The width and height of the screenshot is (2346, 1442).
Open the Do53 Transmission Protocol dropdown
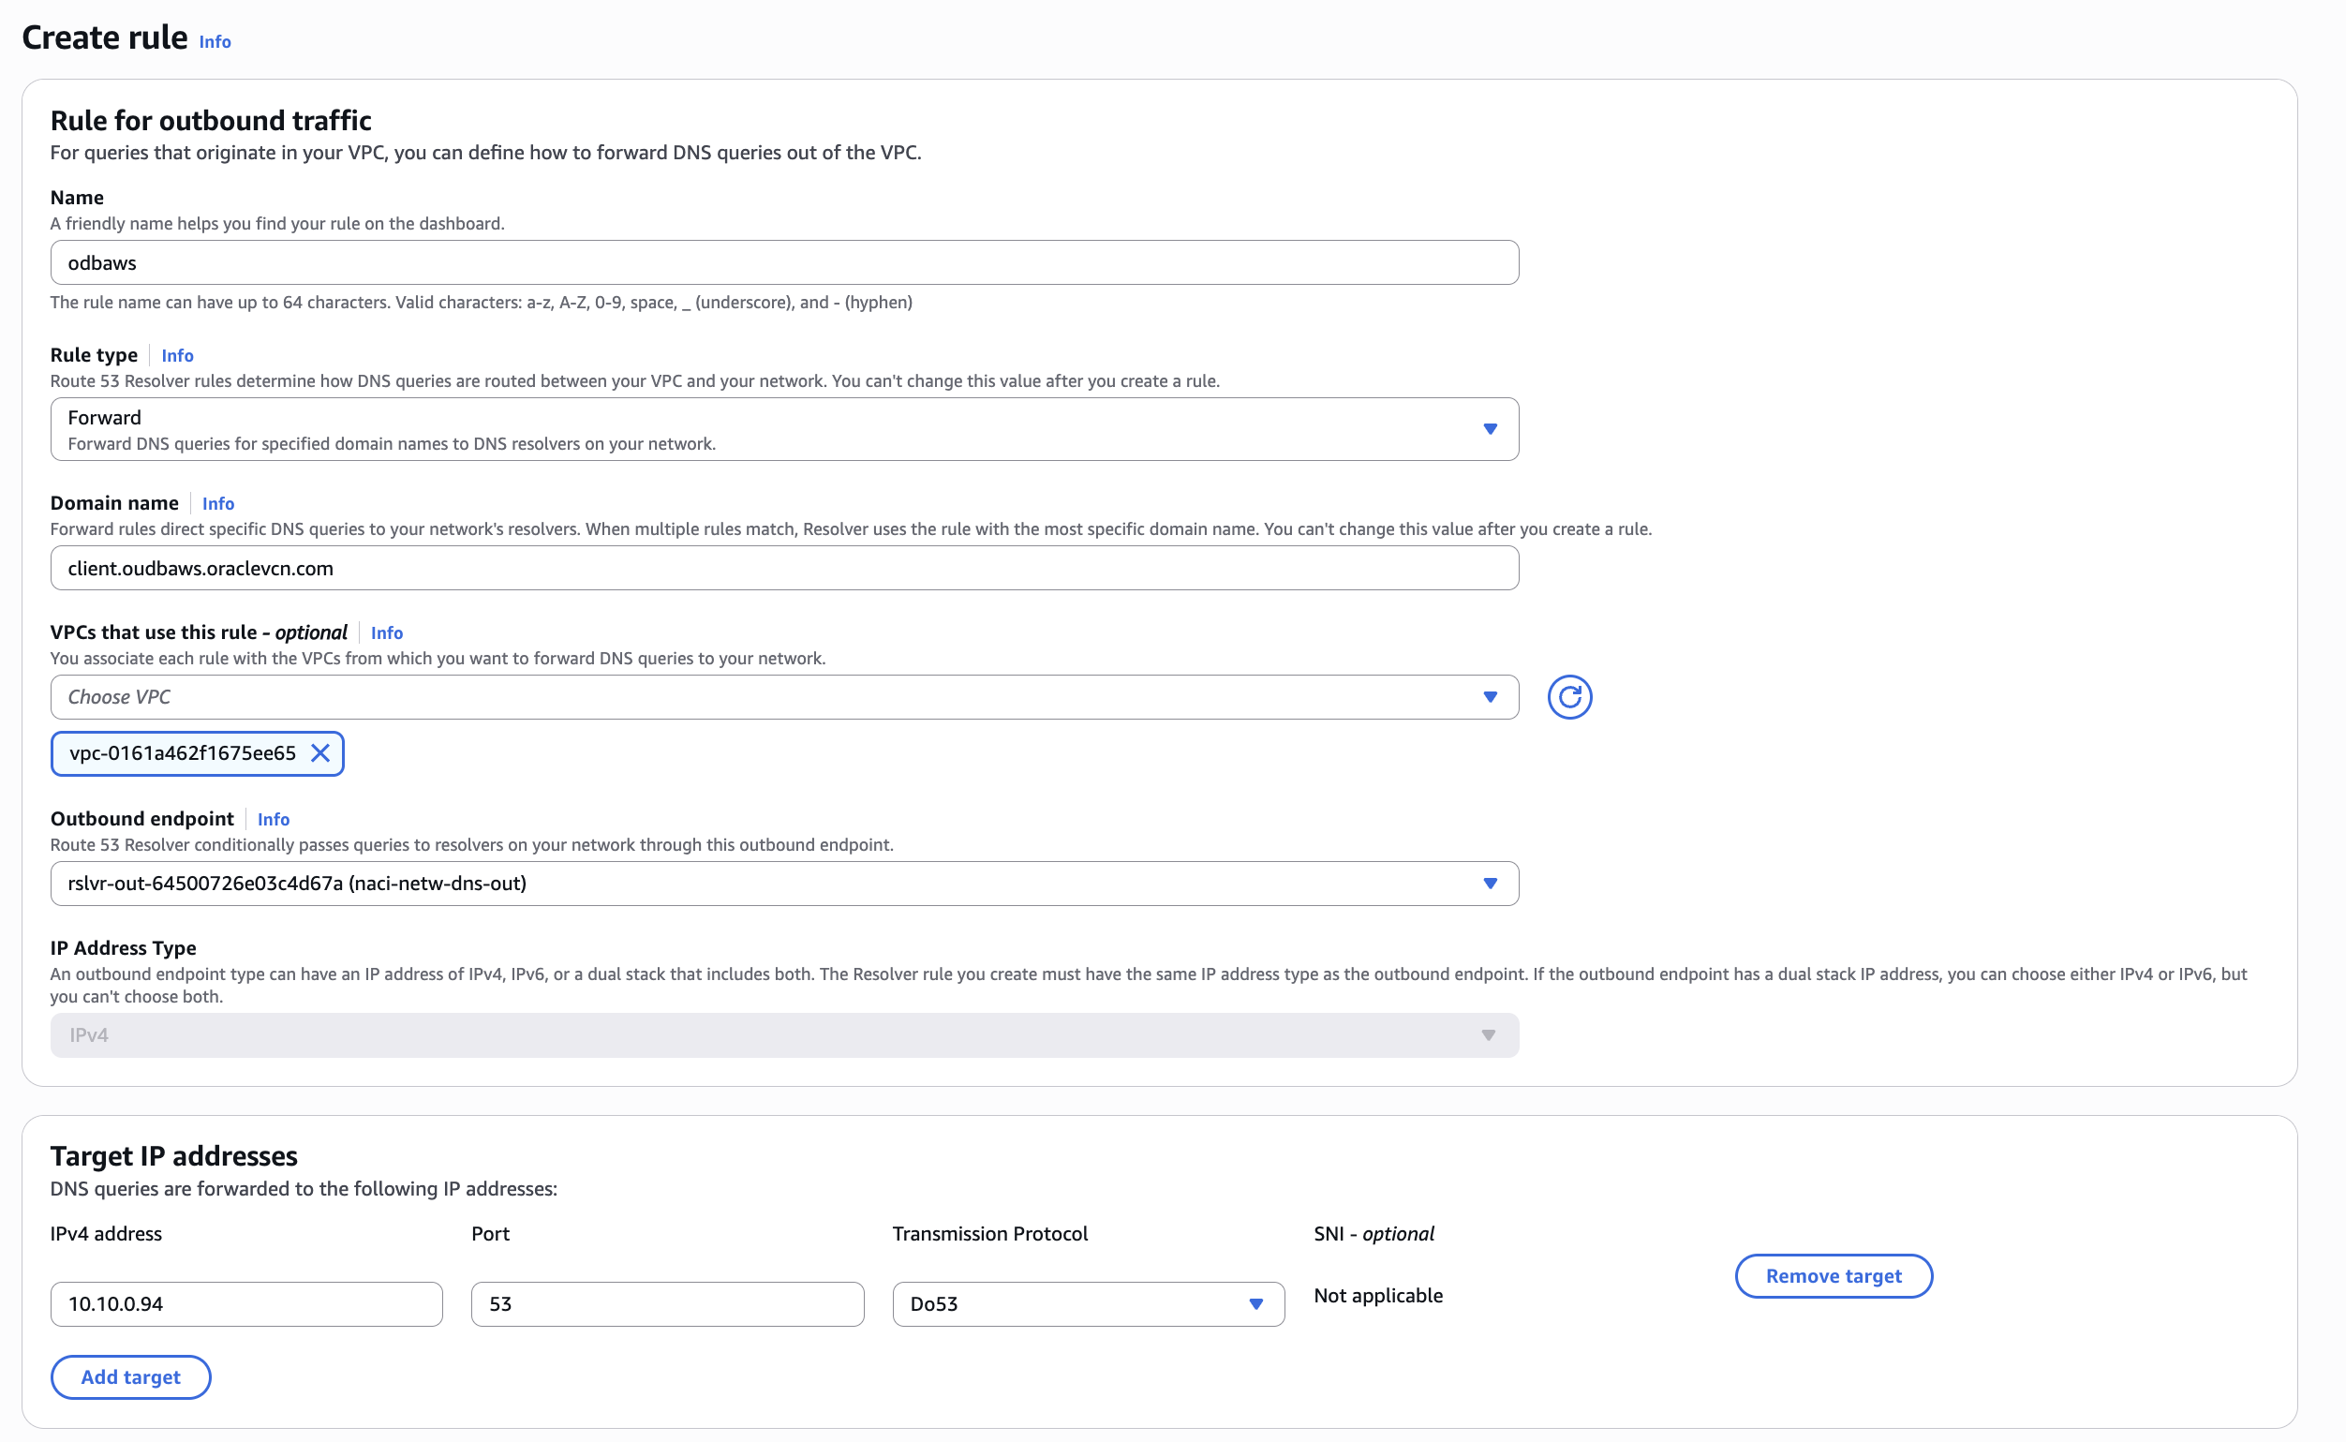tap(1087, 1303)
